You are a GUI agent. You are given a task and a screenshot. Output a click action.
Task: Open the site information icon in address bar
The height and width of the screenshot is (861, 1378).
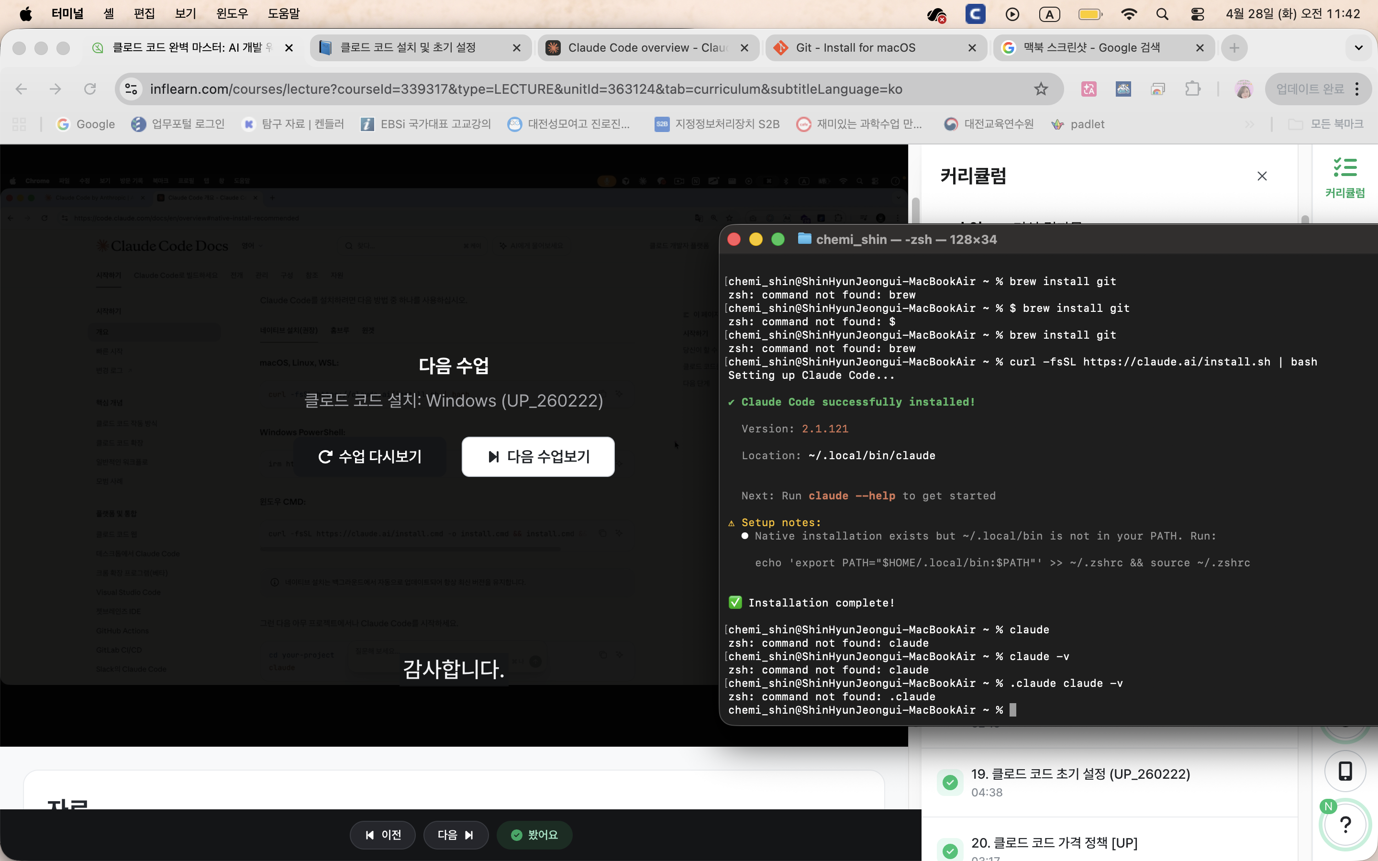132,89
